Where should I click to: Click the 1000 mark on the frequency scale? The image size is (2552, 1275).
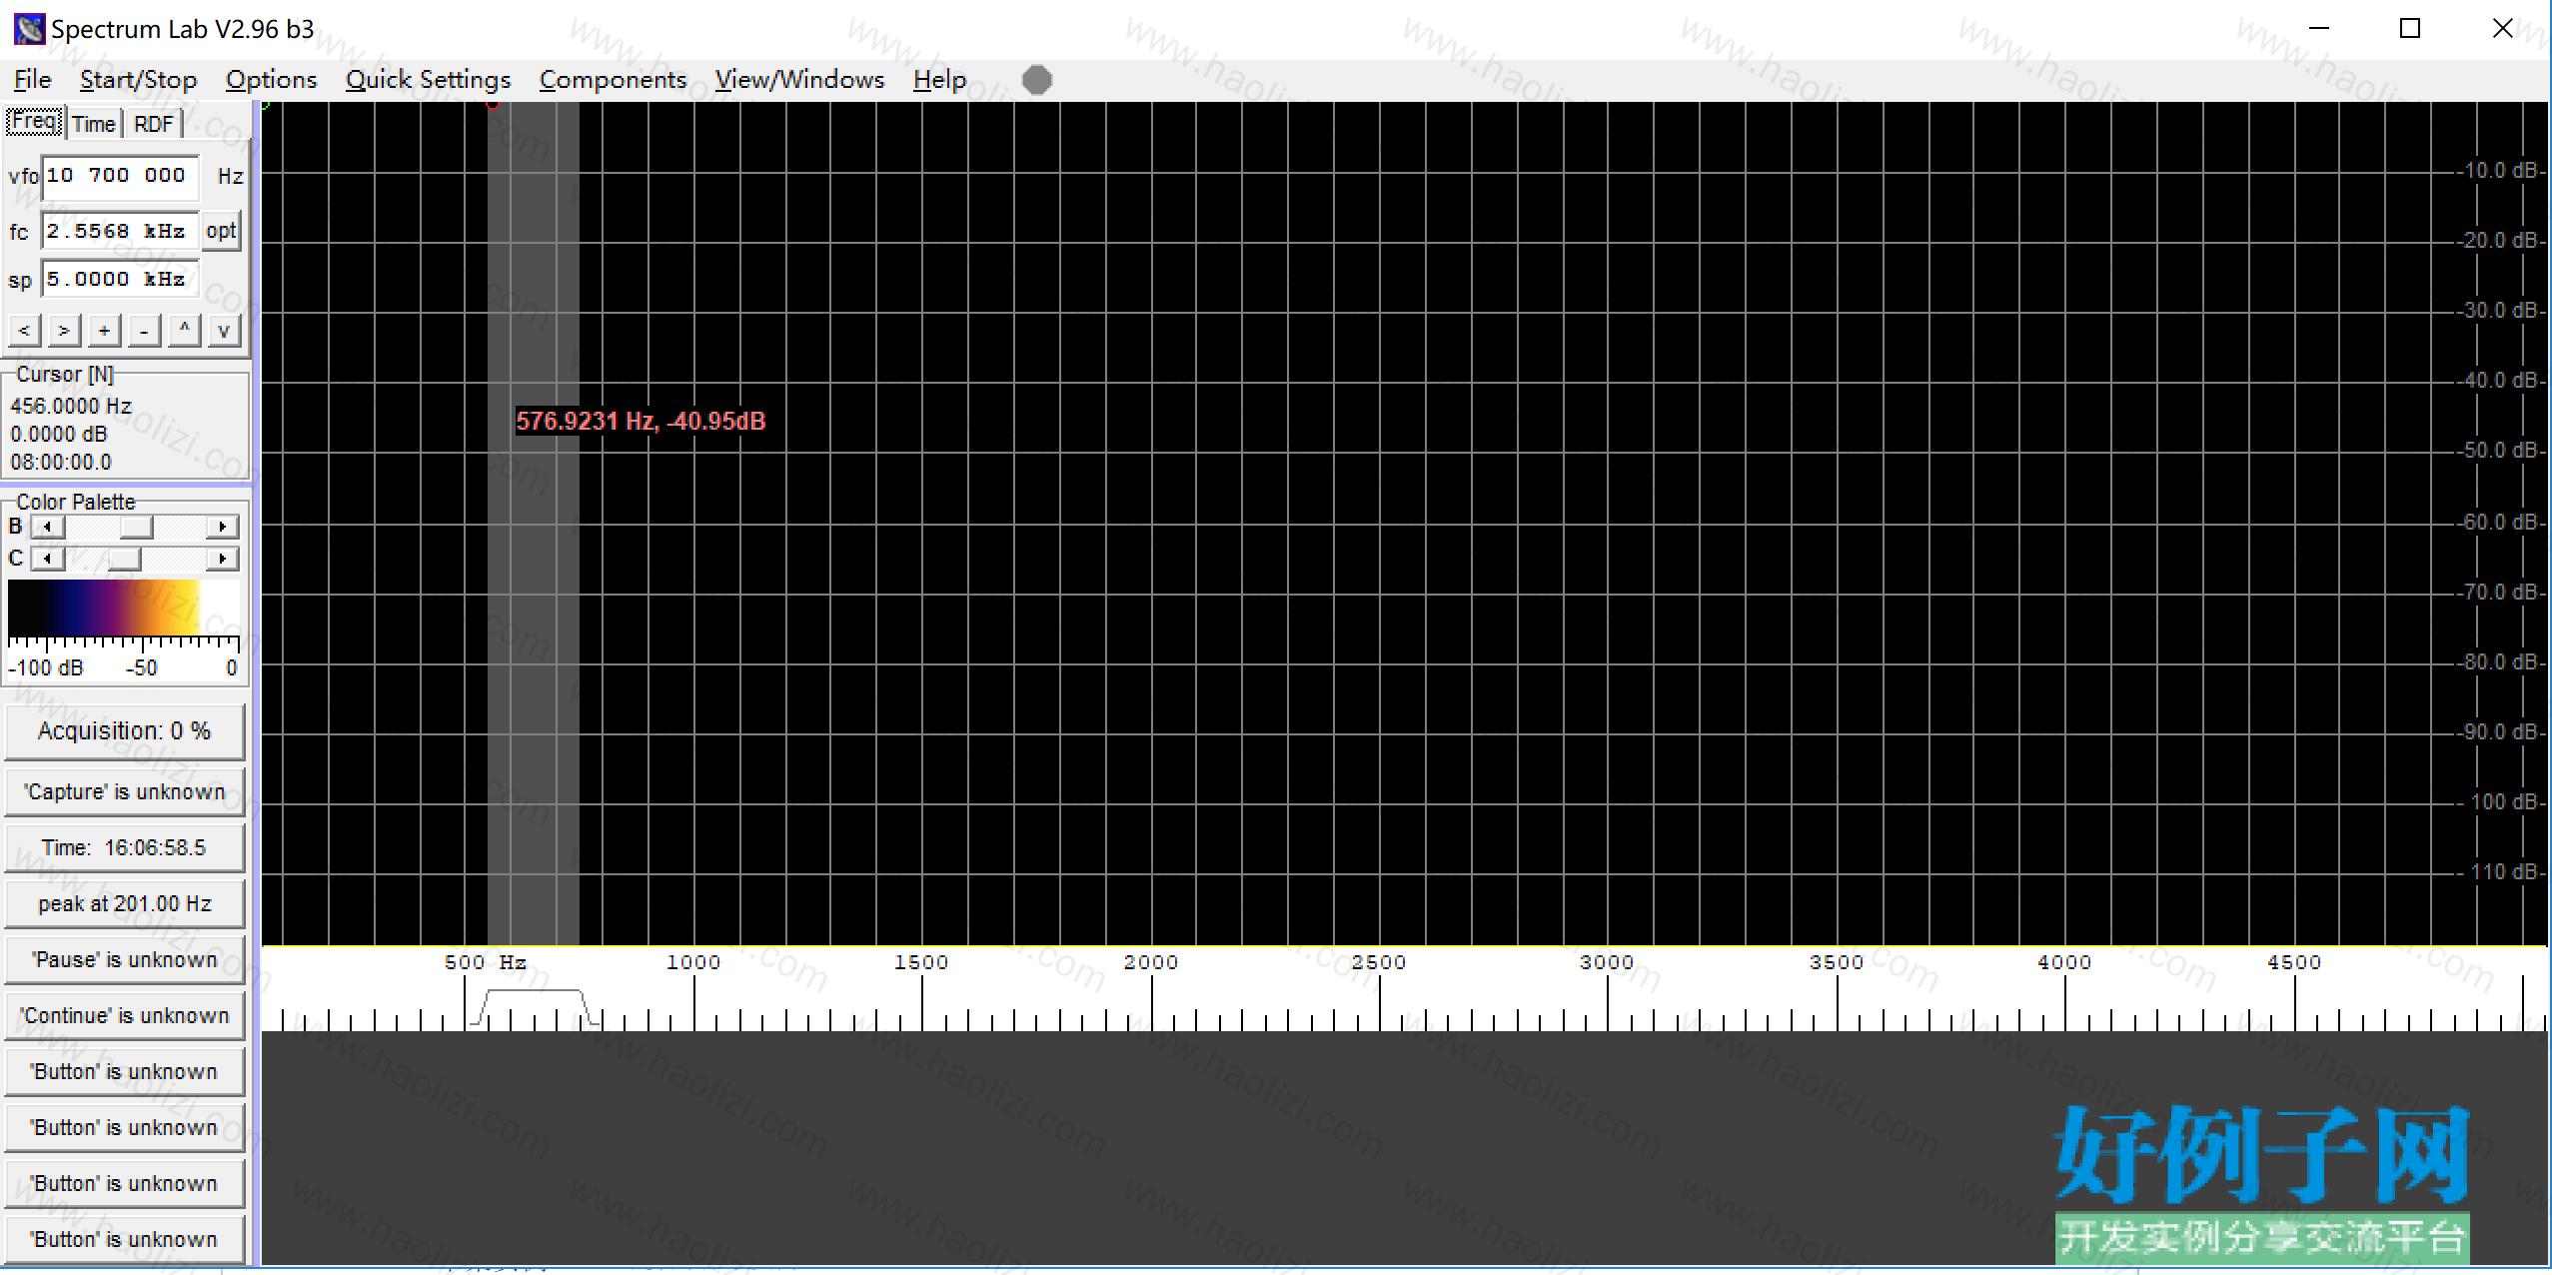click(693, 962)
